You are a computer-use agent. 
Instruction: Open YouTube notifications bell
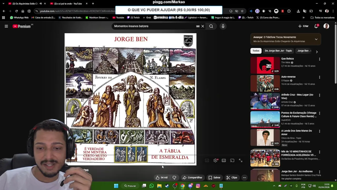[316, 26]
